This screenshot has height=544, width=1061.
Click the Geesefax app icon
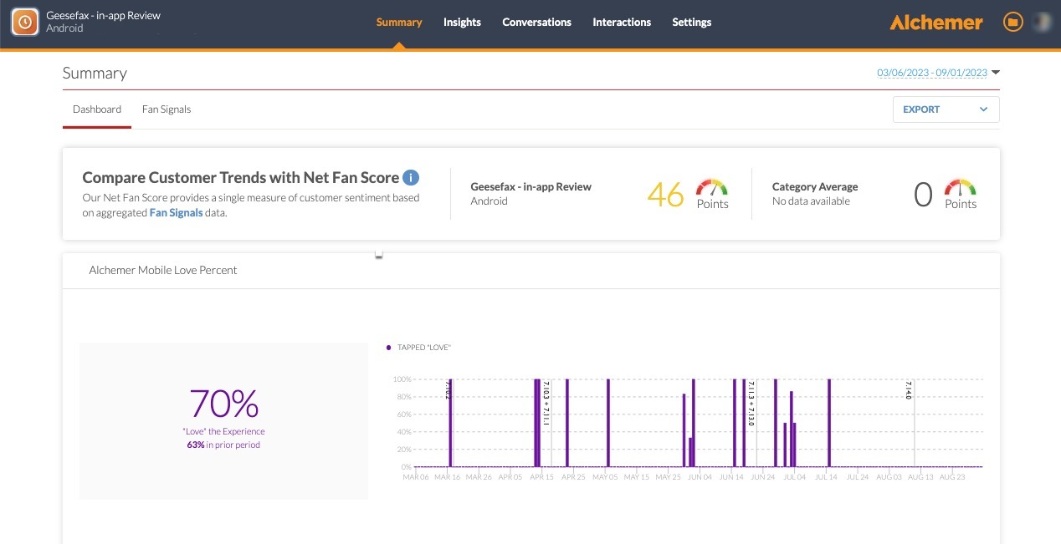pos(25,23)
